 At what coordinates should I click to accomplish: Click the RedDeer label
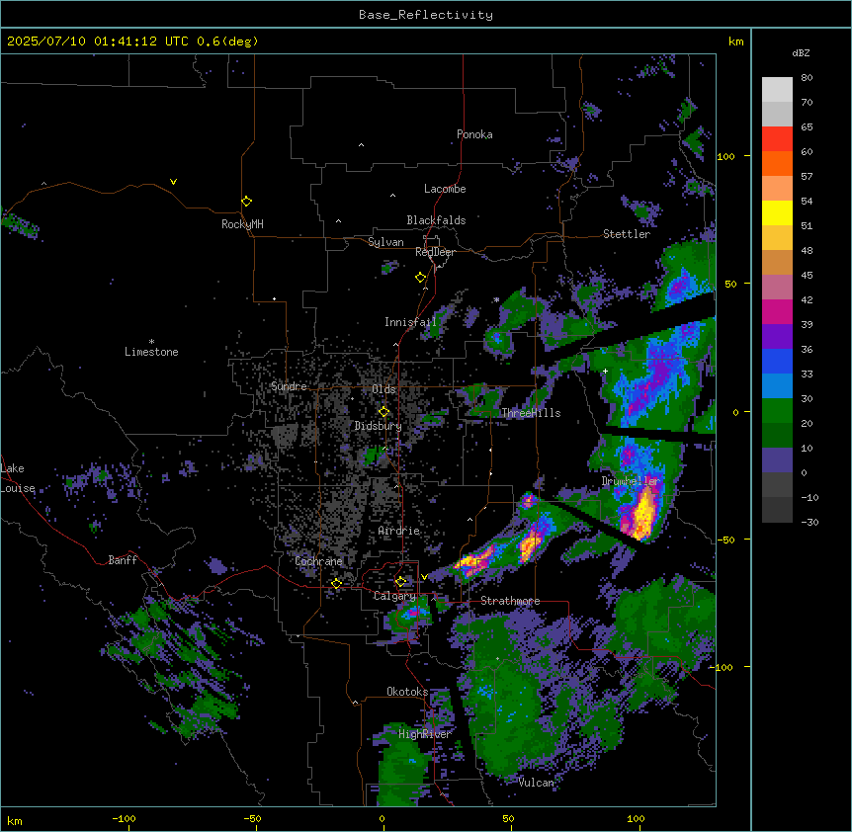coord(435,252)
